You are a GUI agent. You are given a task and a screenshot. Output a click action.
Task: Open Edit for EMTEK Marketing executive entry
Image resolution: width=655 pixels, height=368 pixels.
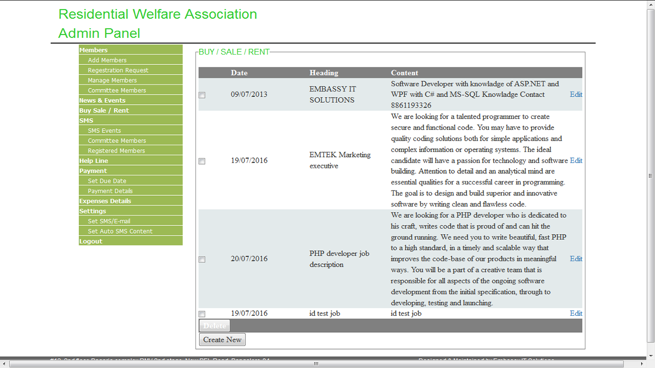(x=576, y=160)
